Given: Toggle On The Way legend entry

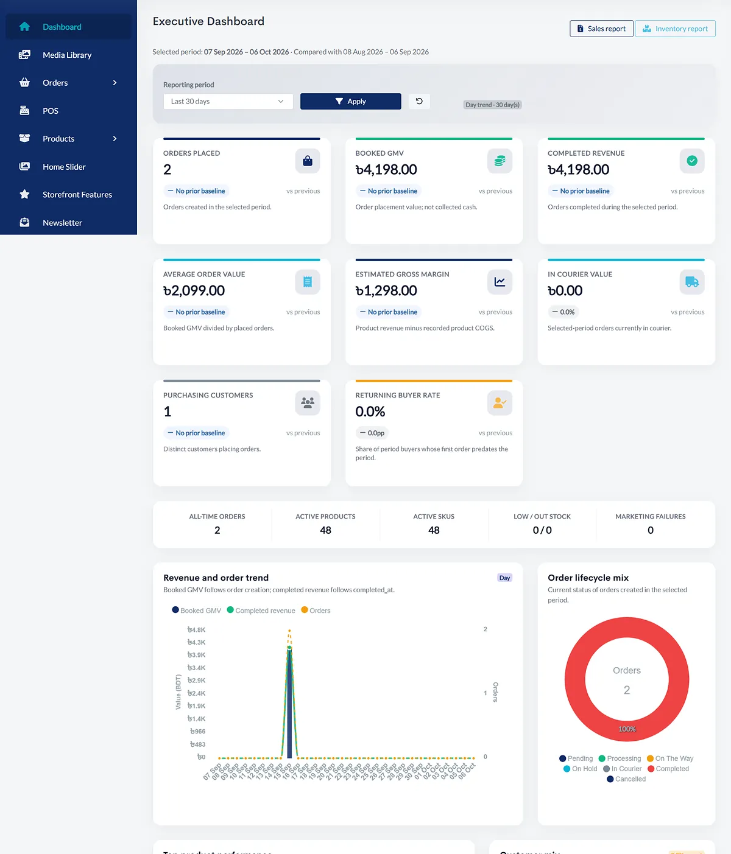Looking at the screenshot, I should (x=670, y=758).
